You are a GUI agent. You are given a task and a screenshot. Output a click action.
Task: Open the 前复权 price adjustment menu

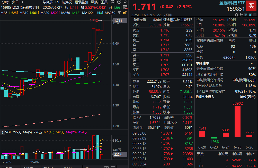coord(67,2)
